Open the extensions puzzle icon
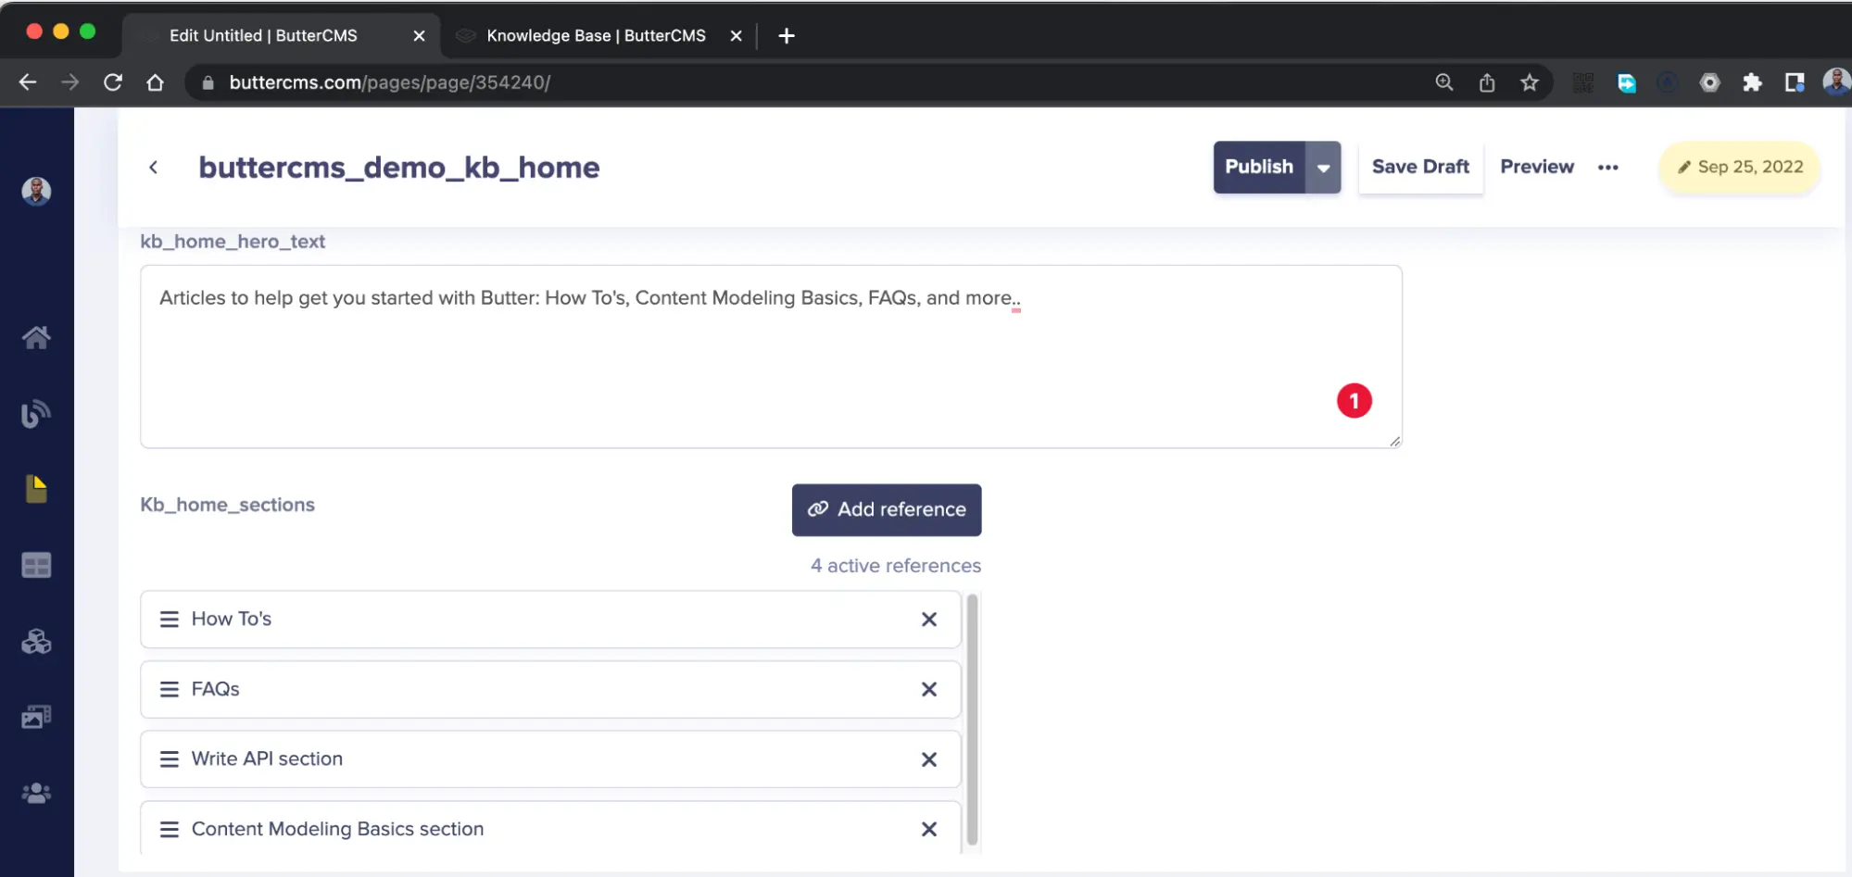This screenshot has width=1852, height=877. coord(1752,82)
